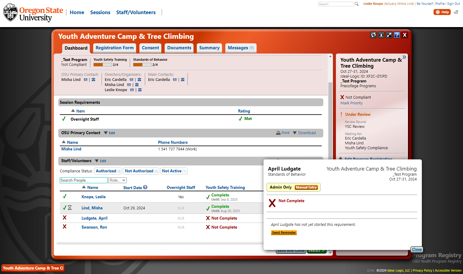Click the orange Help button
The width and height of the screenshot is (463, 274).
click(442, 12)
